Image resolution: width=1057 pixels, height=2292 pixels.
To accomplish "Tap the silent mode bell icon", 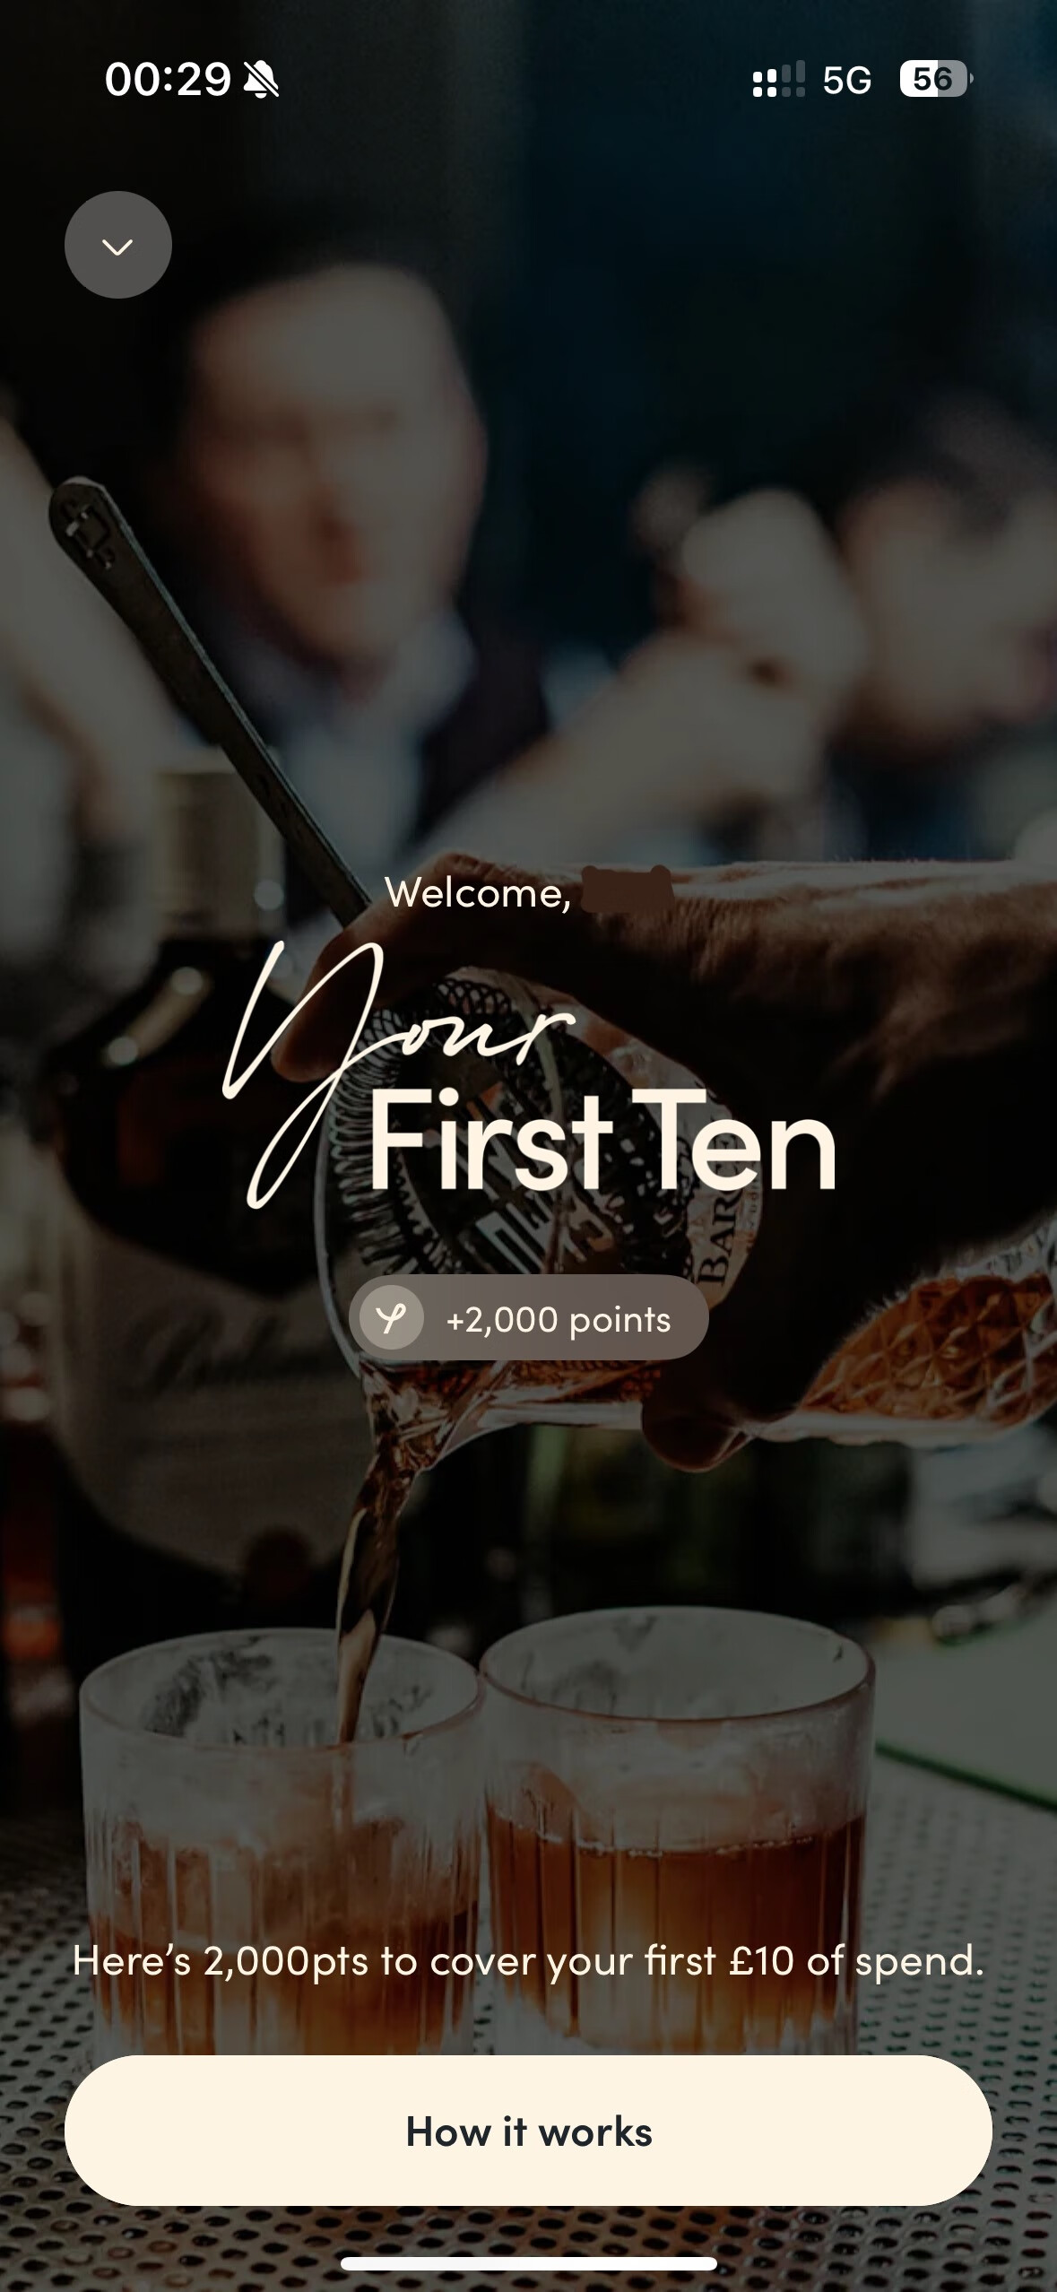I will pos(261,81).
